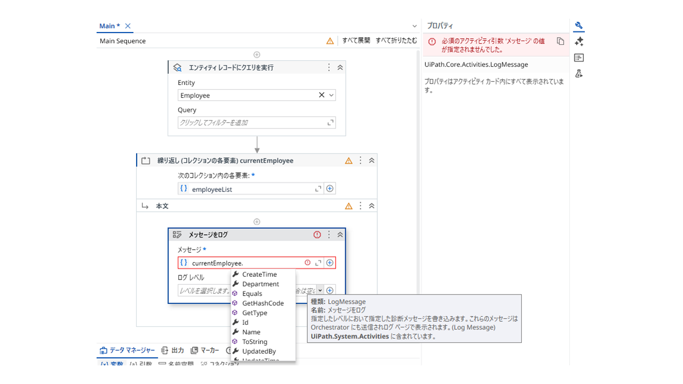Image resolution: width=683 pixels, height=384 pixels.
Task: Collapse the Query Entity Records activity card
Action: pyautogui.click(x=340, y=68)
